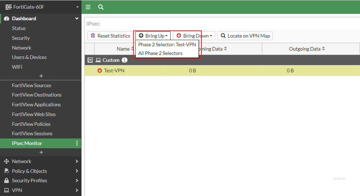
Task: Collapse the Dashboard section chevron
Action: click(x=77, y=18)
